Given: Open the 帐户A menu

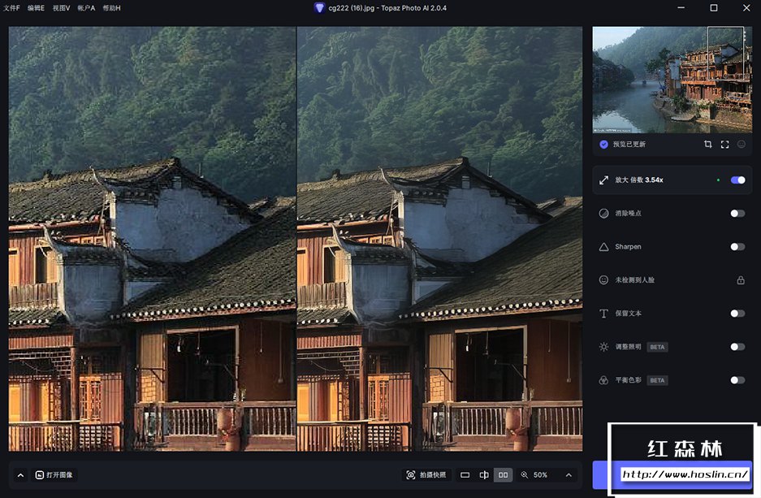Looking at the screenshot, I should coord(86,8).
